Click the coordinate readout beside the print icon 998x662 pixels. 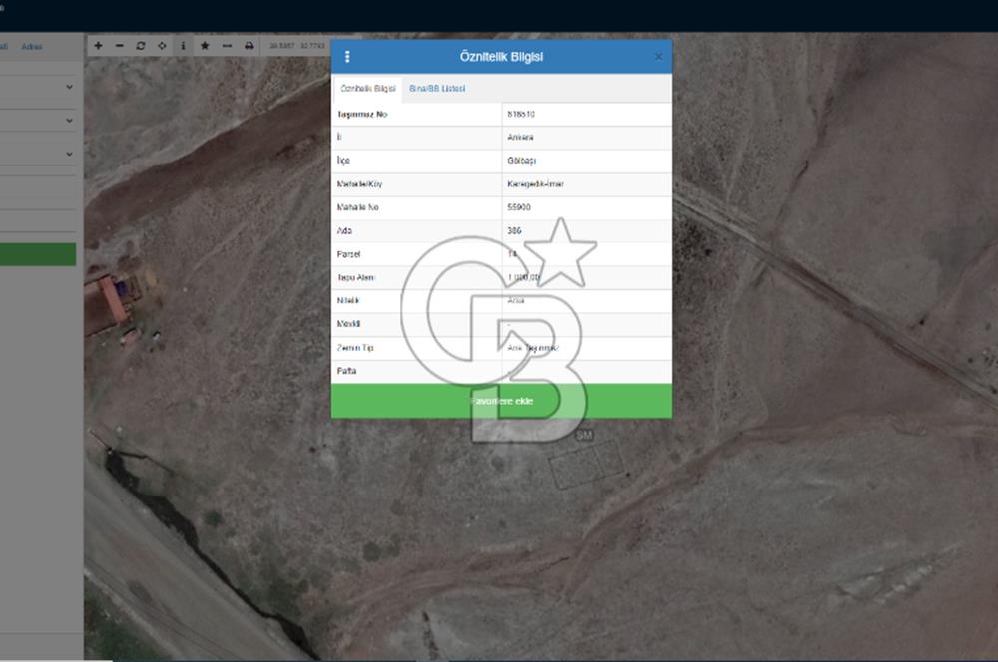tap(297, 46)
